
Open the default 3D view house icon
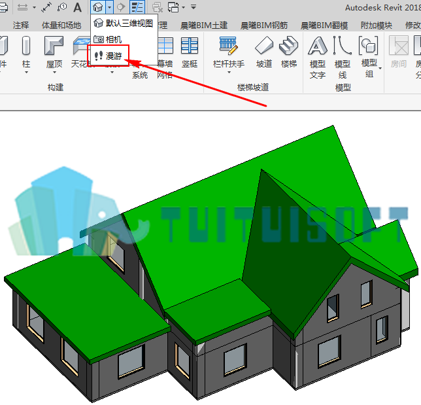click(x=98, y=7)
